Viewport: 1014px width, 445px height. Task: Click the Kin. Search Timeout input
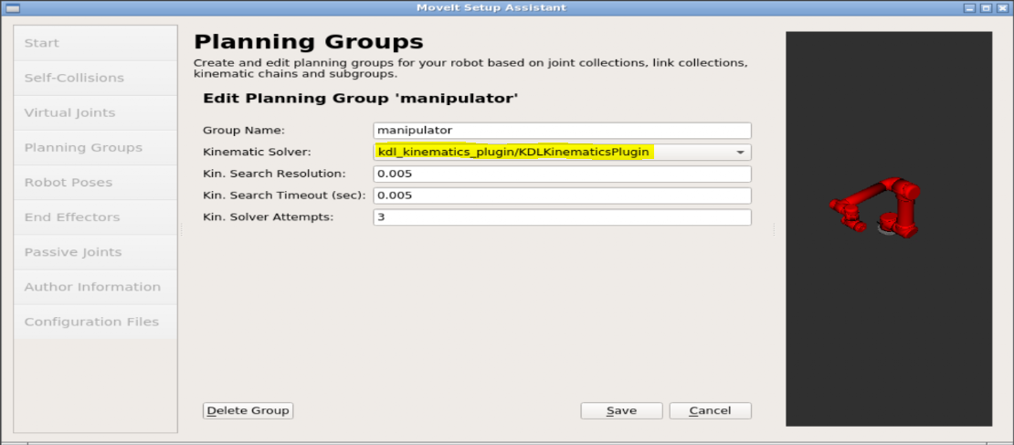coord(562,196)
